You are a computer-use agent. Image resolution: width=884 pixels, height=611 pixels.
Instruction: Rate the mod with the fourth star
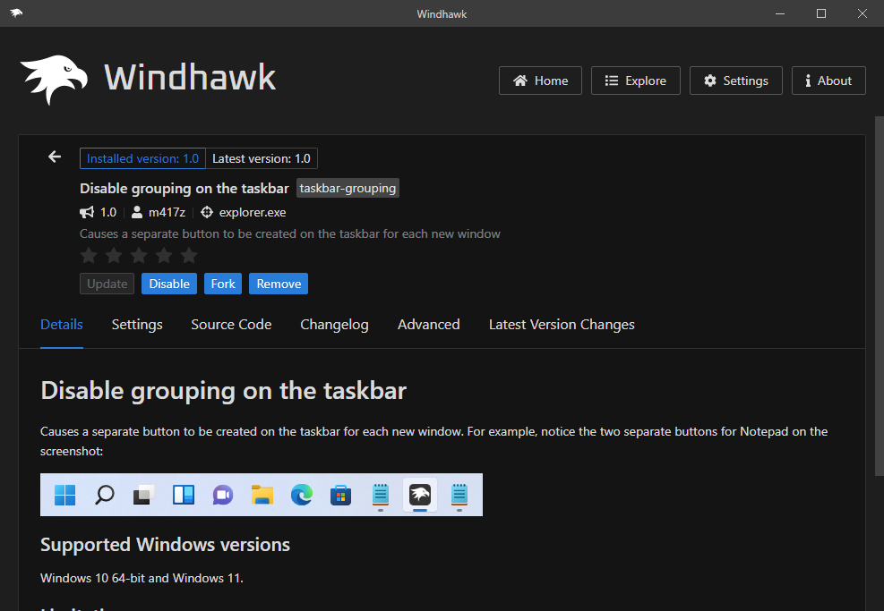164,255
